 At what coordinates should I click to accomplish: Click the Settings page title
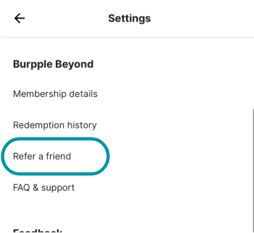click(x=129, y=18)
